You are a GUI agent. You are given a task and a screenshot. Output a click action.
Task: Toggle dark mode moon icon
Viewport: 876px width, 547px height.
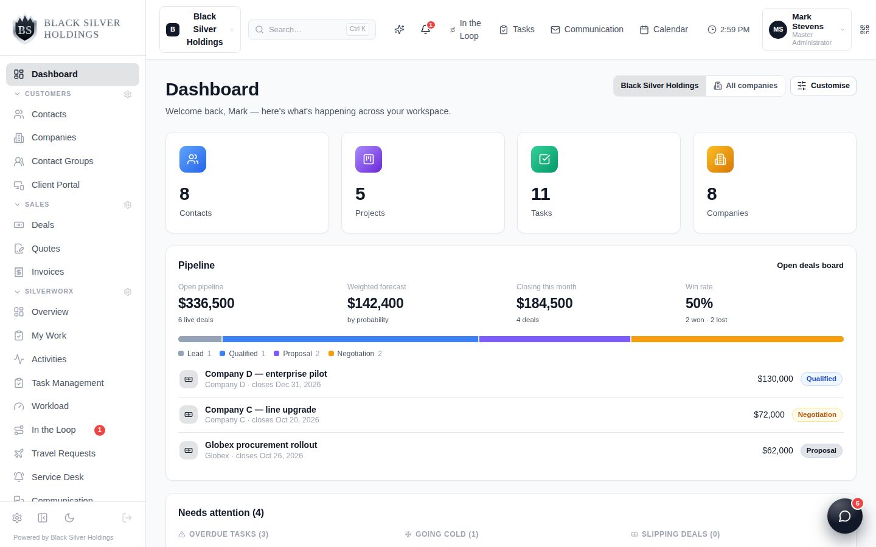click(x=69, y=518)
